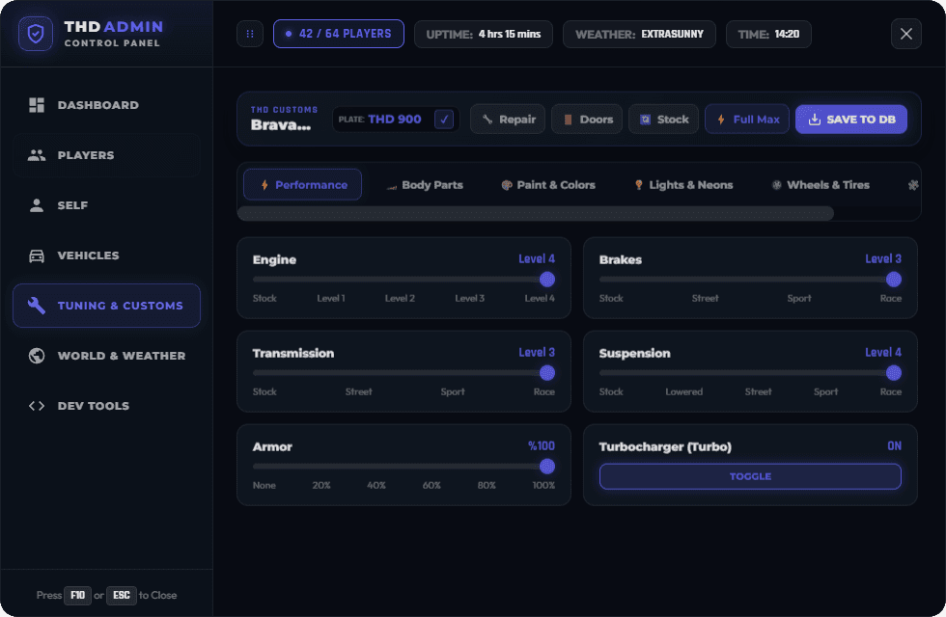The image size is (946, 617).
Task: Click the Repair button
Action: coord(508,120)
